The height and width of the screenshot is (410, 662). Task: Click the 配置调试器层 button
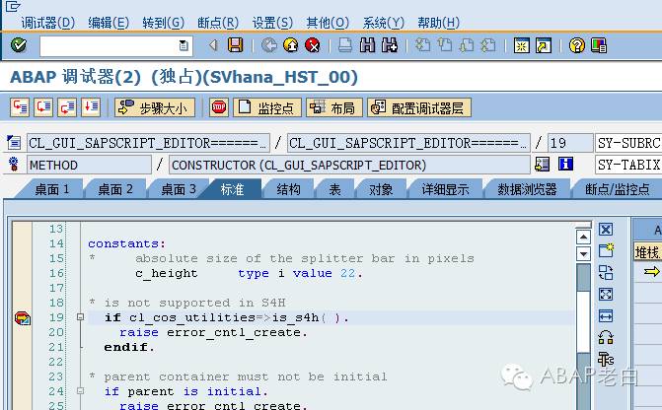coord(419,107)
